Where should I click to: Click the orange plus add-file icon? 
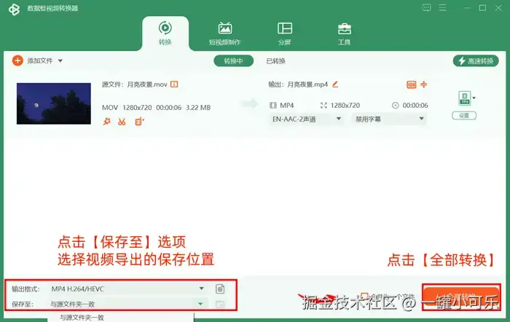(17, 60)
